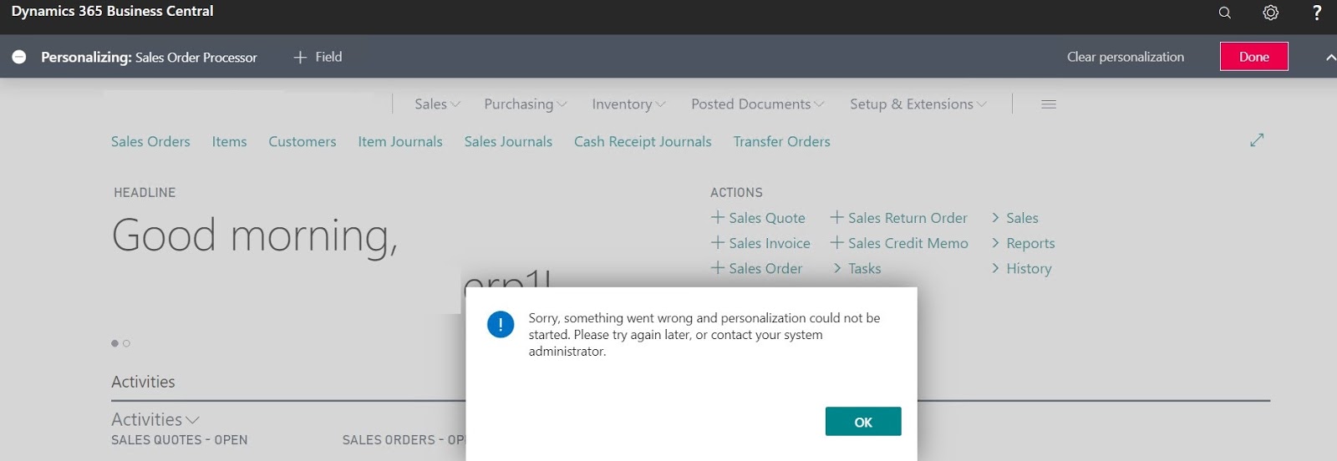Click the Activities section heading
The width and height of the screenshot is (1337, 461).
(x=143, y=382)
